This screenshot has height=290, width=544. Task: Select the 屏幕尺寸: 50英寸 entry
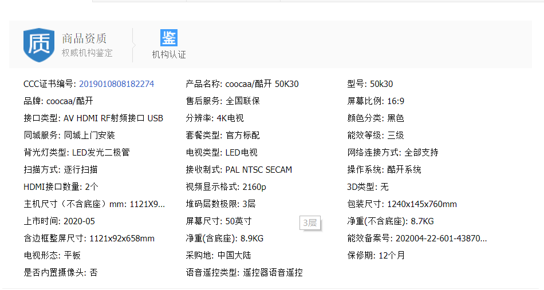point(219,221)
